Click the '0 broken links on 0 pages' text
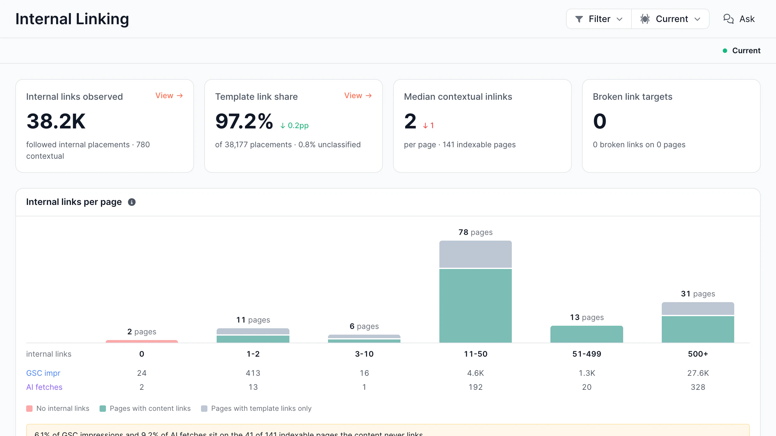 pyautogui.click(x=639, y=145)
